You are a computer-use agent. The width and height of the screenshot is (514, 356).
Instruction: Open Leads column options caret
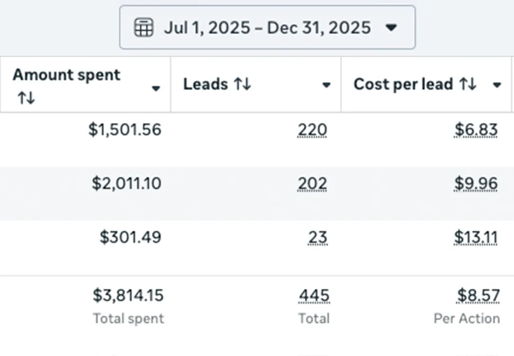click(326, 85)
